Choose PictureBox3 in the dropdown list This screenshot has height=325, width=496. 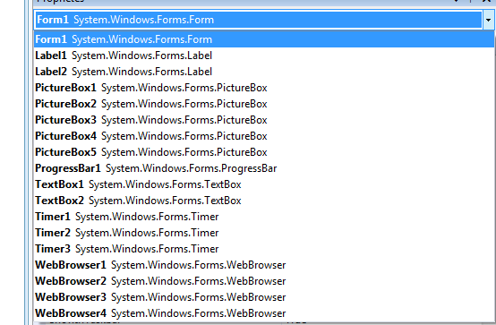[x=264, y=120]
